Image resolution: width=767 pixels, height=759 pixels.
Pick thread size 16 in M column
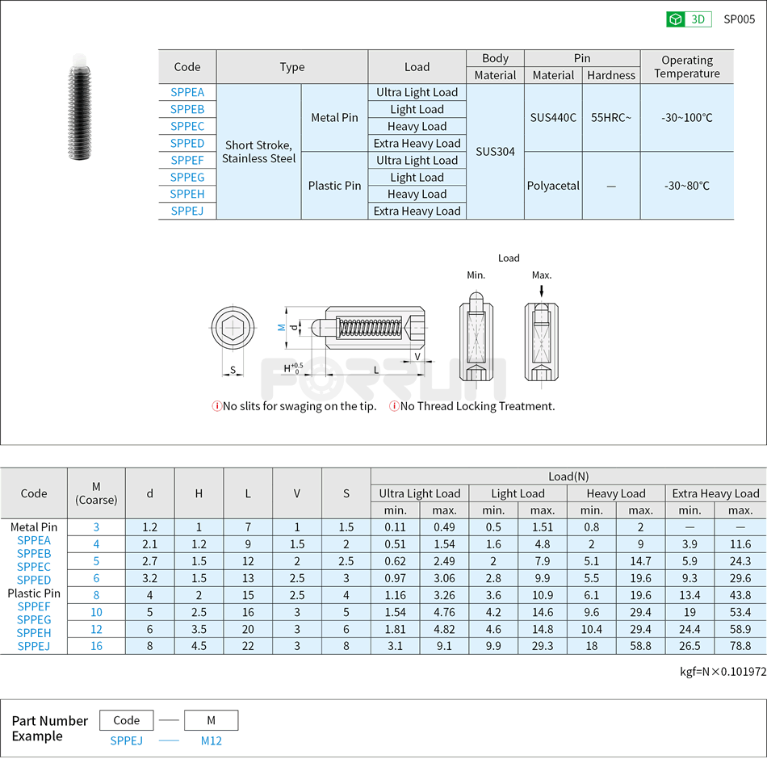point(96,646)
